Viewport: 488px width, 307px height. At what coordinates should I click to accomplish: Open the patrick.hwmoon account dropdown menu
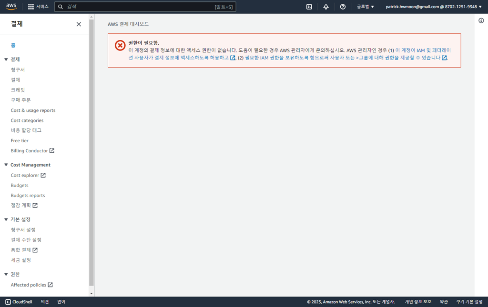[x=434, y=7]
